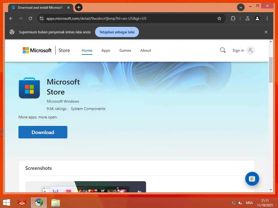Viewport: 278px width, 208px height.
Task: Open the three-dot browser menu
Action: (x=267, y=18)
